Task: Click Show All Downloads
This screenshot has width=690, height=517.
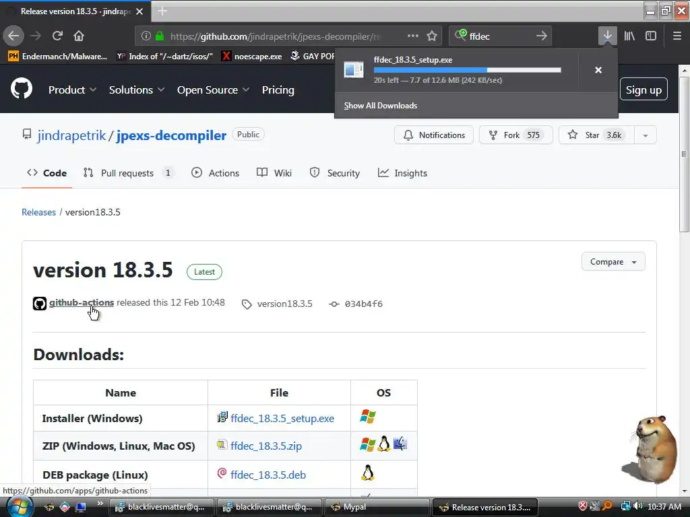Action: [381, 106]
